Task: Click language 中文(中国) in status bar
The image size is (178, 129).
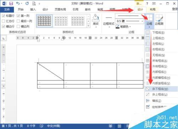Action: pyautogui.click(x=53, y=126)
